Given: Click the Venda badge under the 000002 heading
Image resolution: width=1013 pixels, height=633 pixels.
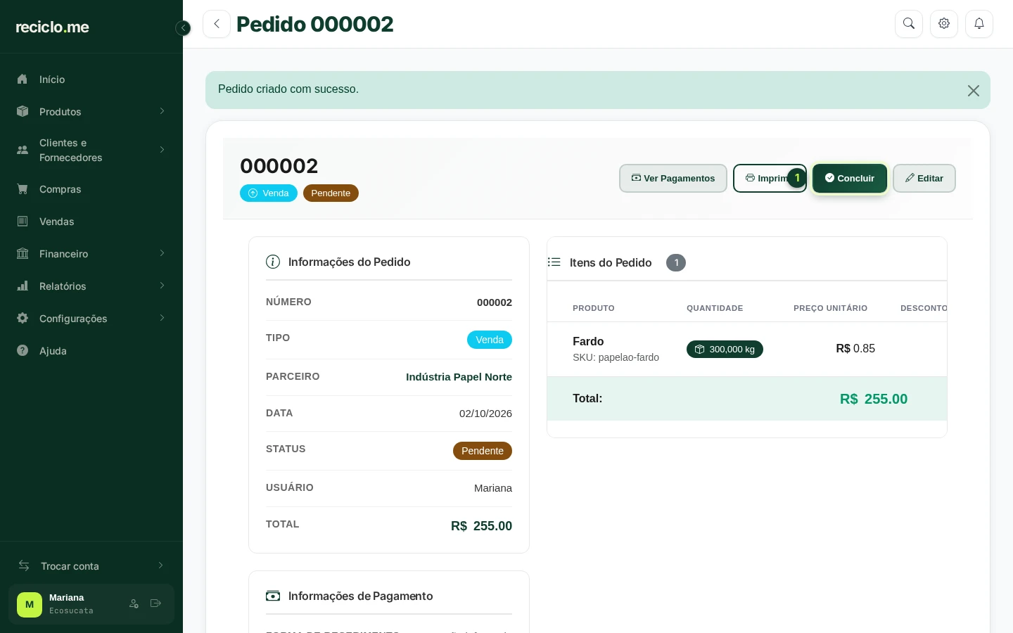Looking at the screenshot, I should click(269, 193).
